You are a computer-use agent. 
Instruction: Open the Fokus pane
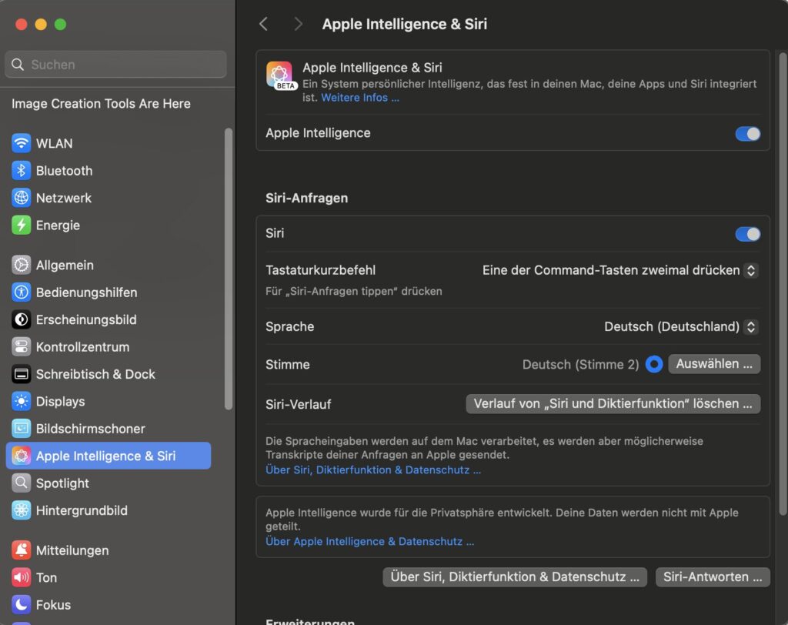[53, 604]
